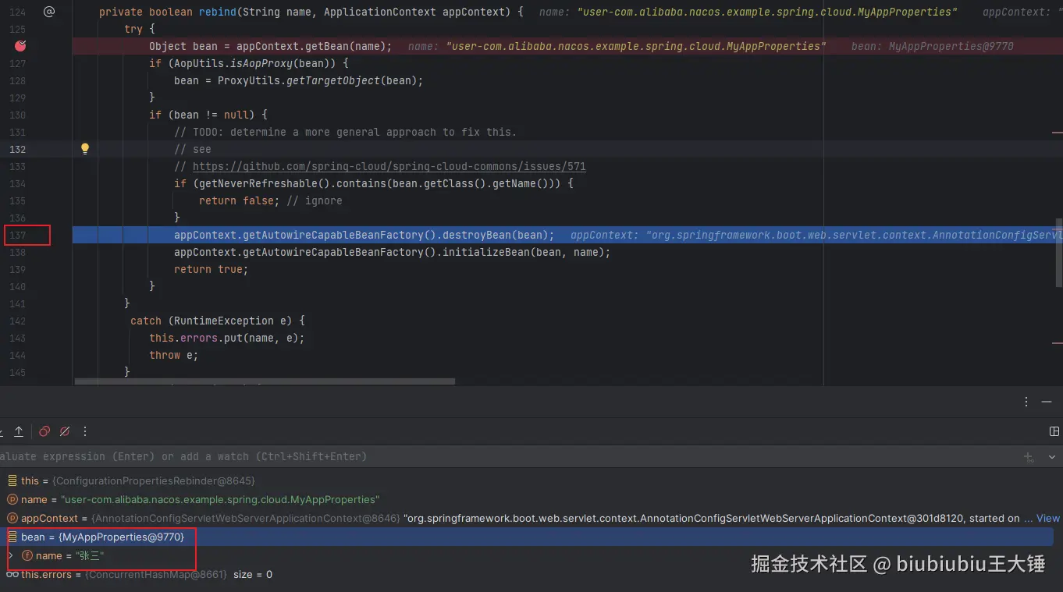Click the getNeverRefreshable() condition line
Image resolution: width=1063 pixels, height=592 pixels.
(373, 183)
